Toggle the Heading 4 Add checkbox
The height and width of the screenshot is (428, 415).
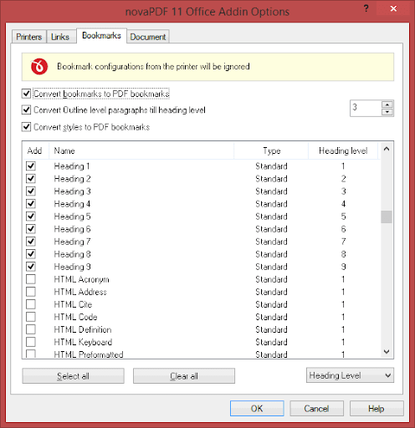31,204
